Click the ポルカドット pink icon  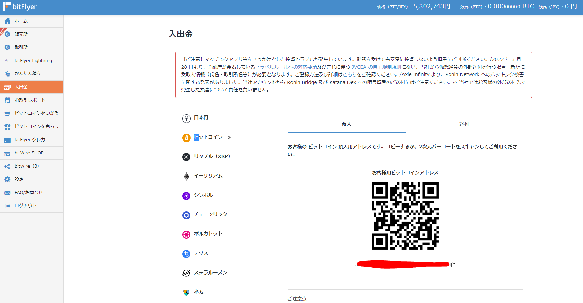click(x=186, y=234)
